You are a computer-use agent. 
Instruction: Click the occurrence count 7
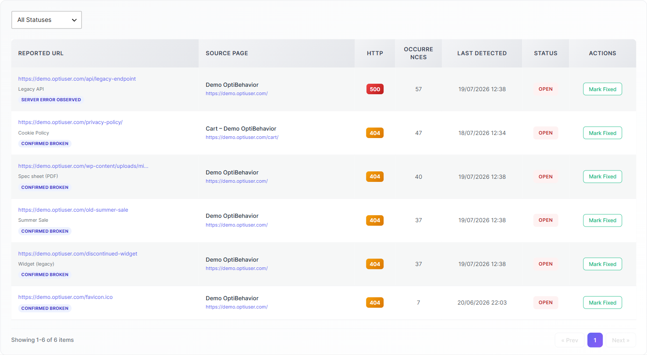[419, 302]
